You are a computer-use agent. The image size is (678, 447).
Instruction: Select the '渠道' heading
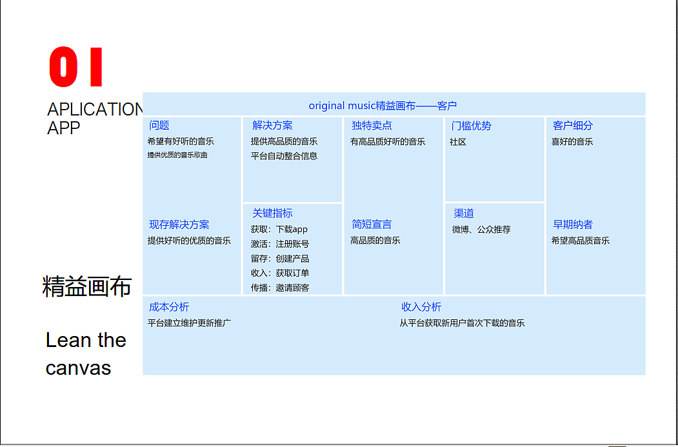(464, 213)
